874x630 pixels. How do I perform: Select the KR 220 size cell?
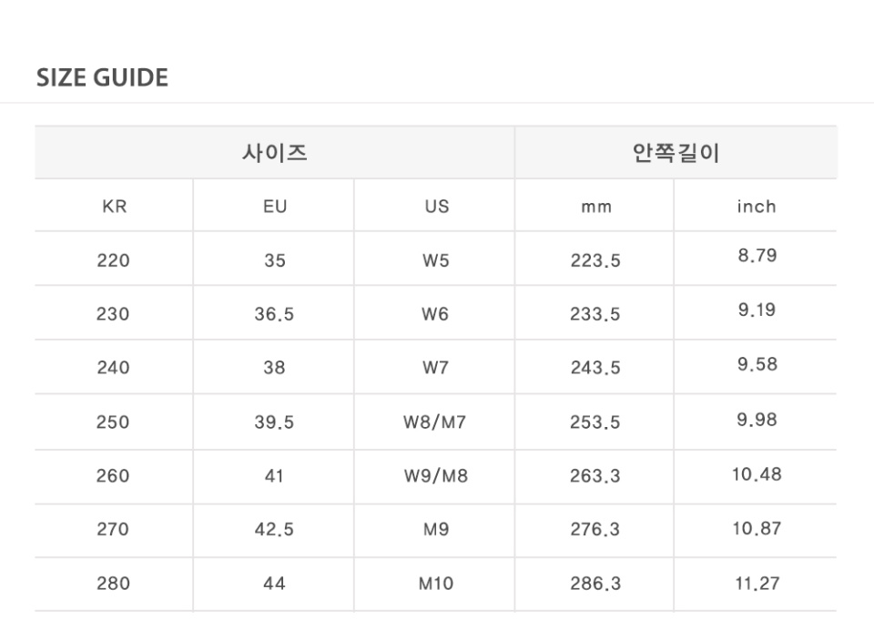point(113,260)
